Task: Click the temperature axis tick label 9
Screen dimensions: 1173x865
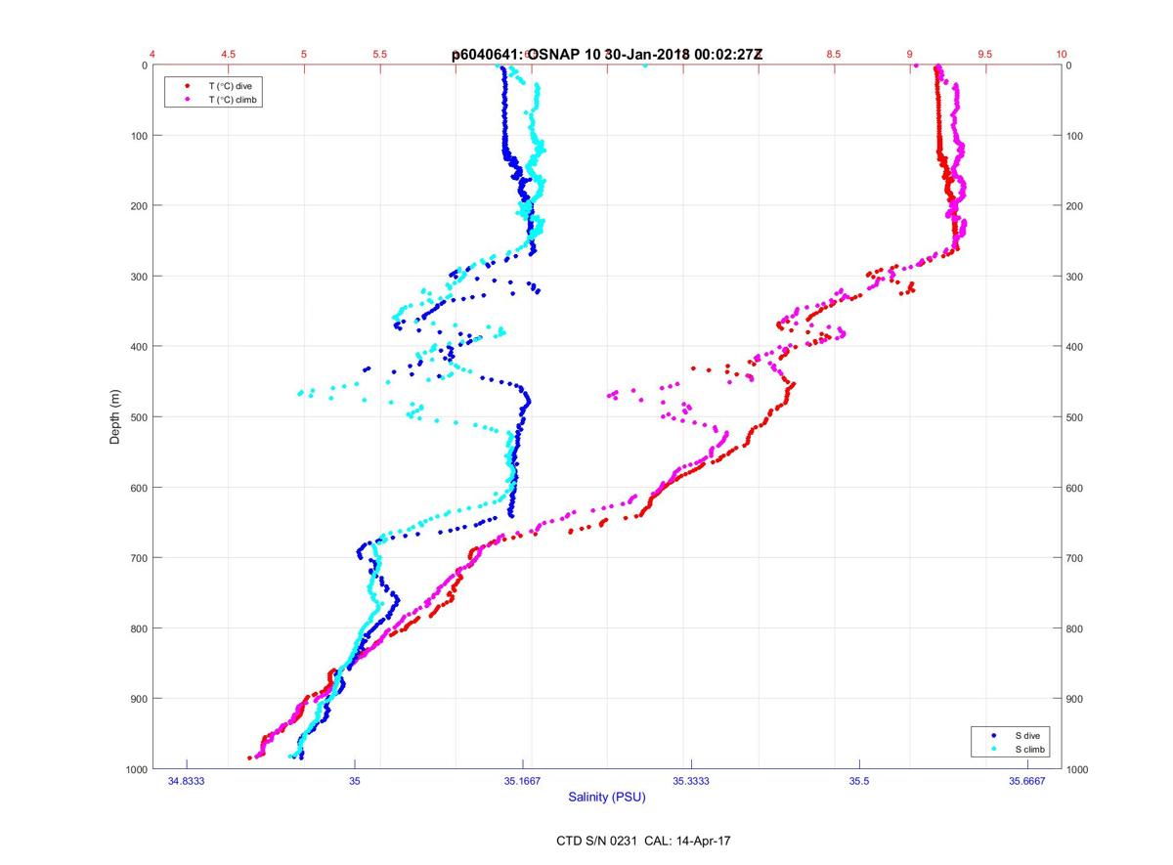Action: (910, 55)
